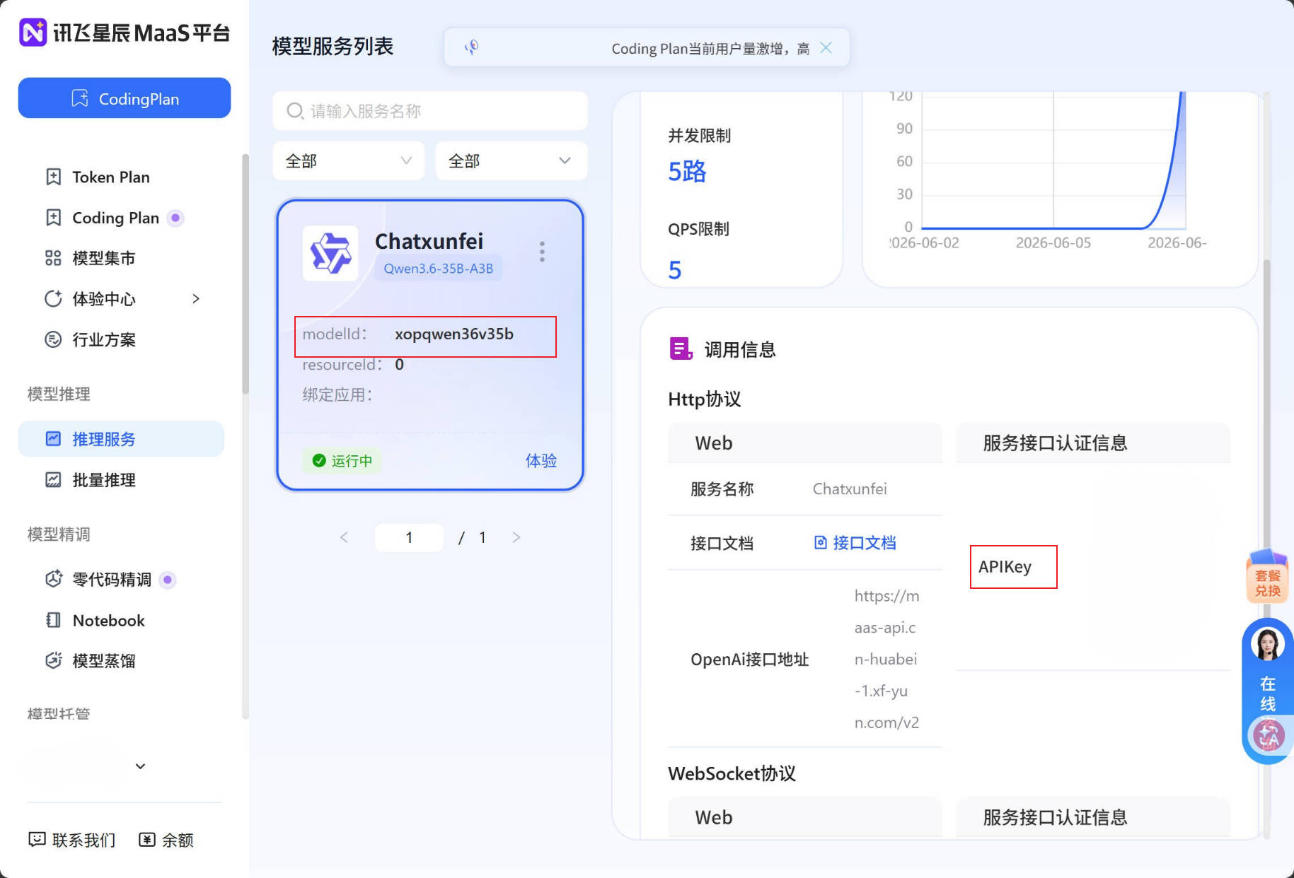
Task: Click the 调用信息 section icon
Action: (x=681, y=349)
